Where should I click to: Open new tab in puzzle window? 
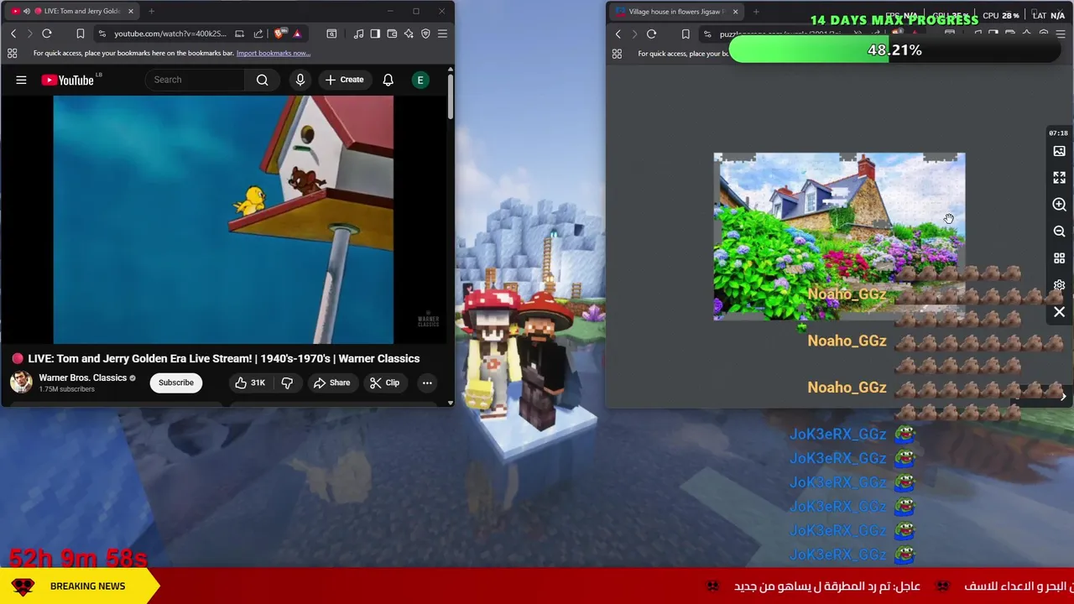click(x=756, y=12)
